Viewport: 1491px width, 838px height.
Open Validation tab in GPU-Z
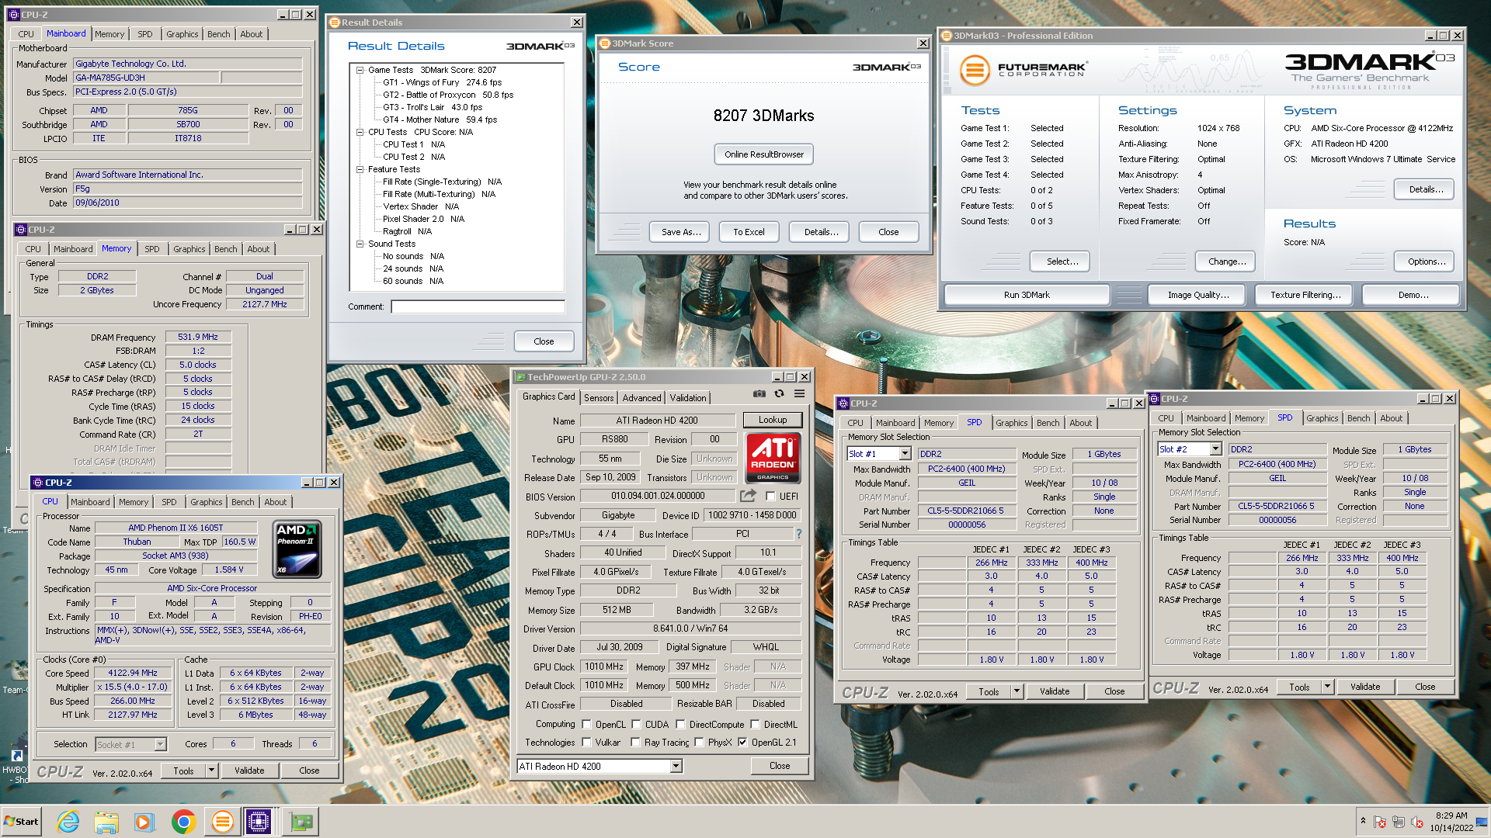pos(688,398)
